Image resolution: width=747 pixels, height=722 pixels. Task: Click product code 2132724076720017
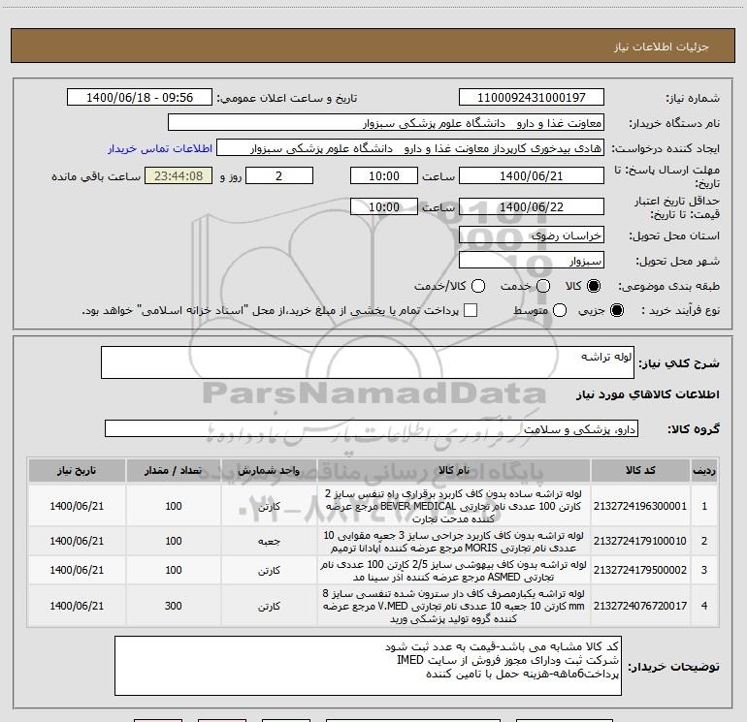tap(640, 606)
